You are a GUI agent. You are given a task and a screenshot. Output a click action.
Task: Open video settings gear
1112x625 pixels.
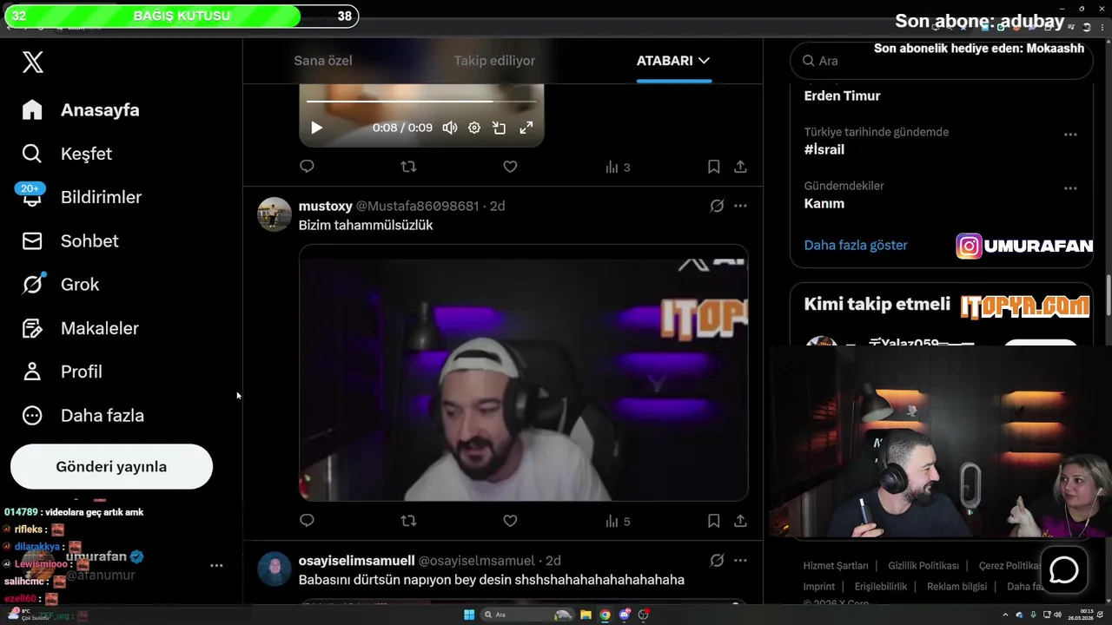tap(474, 128)
